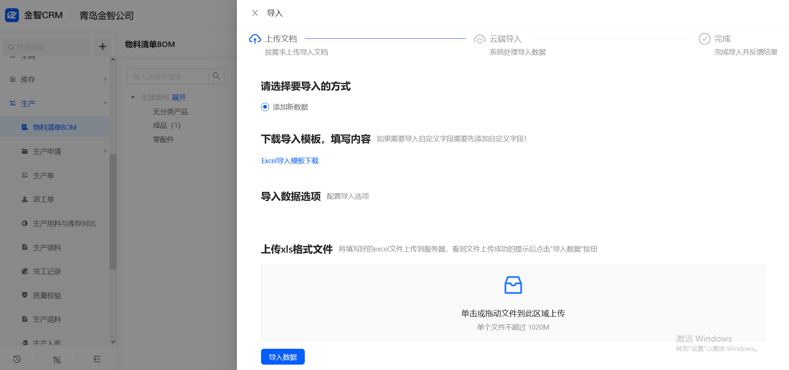Image resolution: width=789 pixels, height=370 pixels.
Task: Click the 库存 warehouse icon
Action: coord(12,79)
